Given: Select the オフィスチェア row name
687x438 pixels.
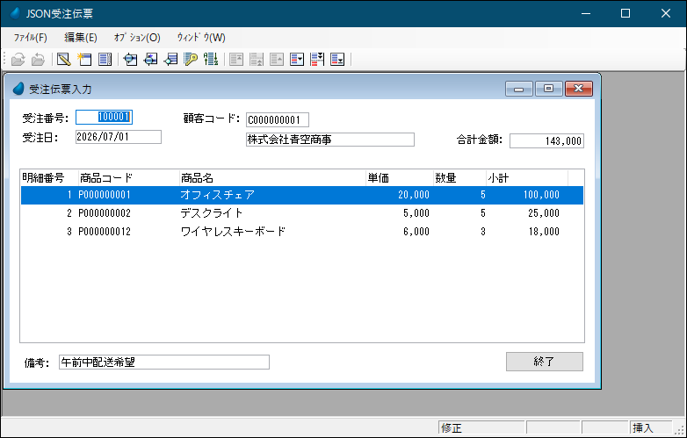Looking at the screenshot, I should [217, 195].
